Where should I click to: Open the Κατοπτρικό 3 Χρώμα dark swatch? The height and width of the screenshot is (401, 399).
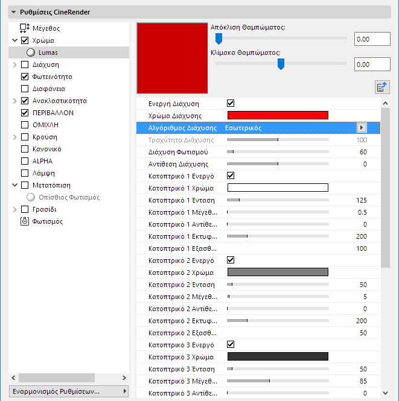point(278,356)
